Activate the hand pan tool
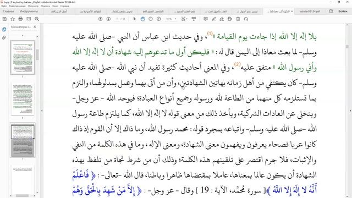Viewport: 352px width, 198px height. tap(142, 19)
